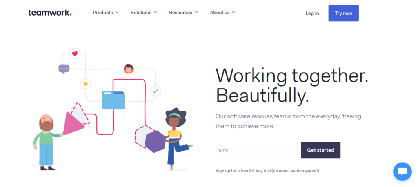Click the Try now button
418x187 pixels.
(x=343, y=13)
